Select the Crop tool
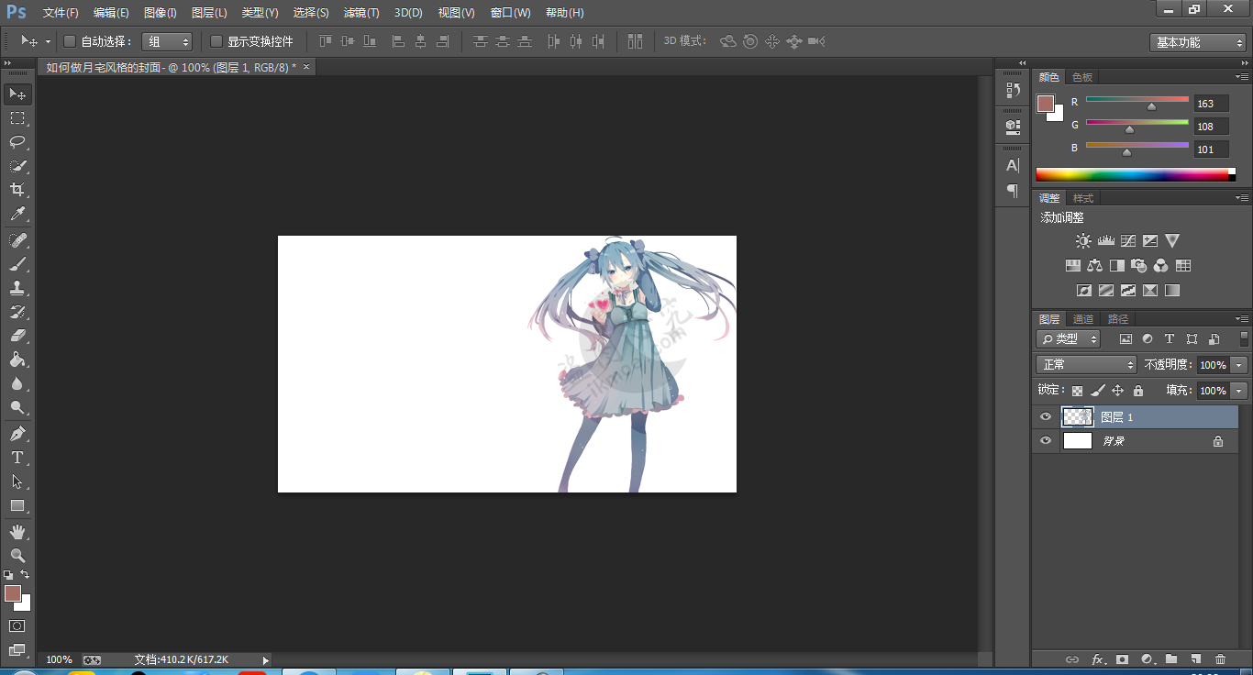Screen dimensions: 1253x675 [17, 190]
